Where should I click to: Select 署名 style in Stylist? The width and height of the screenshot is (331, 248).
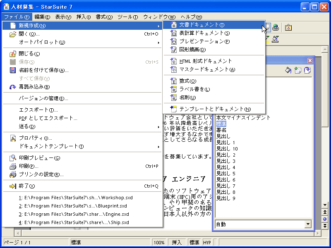point(221,130)
